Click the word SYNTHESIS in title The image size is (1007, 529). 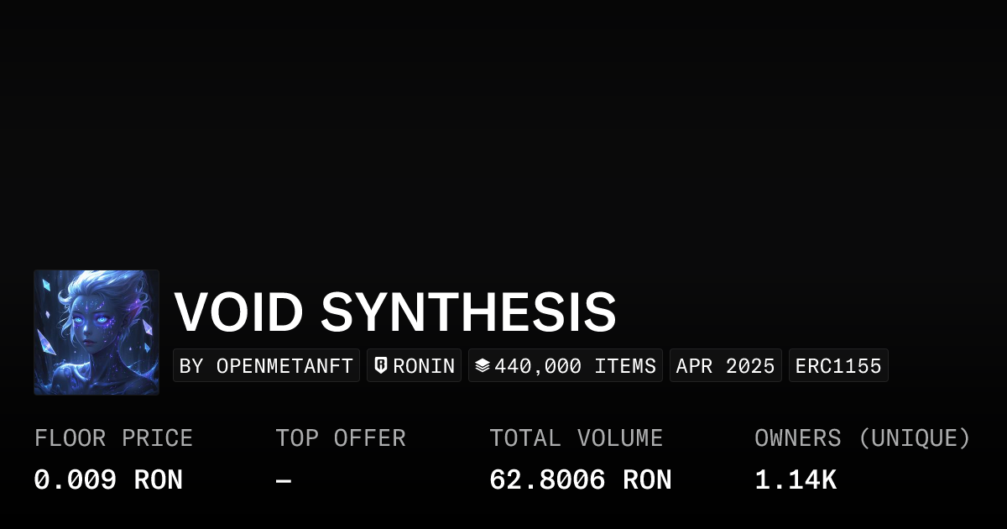(x=468, y=312)
